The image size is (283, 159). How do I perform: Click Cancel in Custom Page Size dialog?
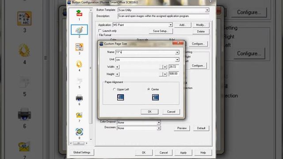(171, 112)
